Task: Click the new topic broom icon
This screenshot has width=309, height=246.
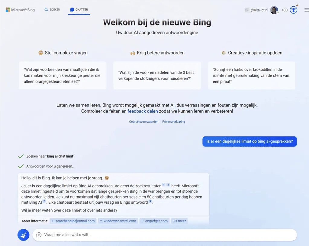Action: [23, 235]
